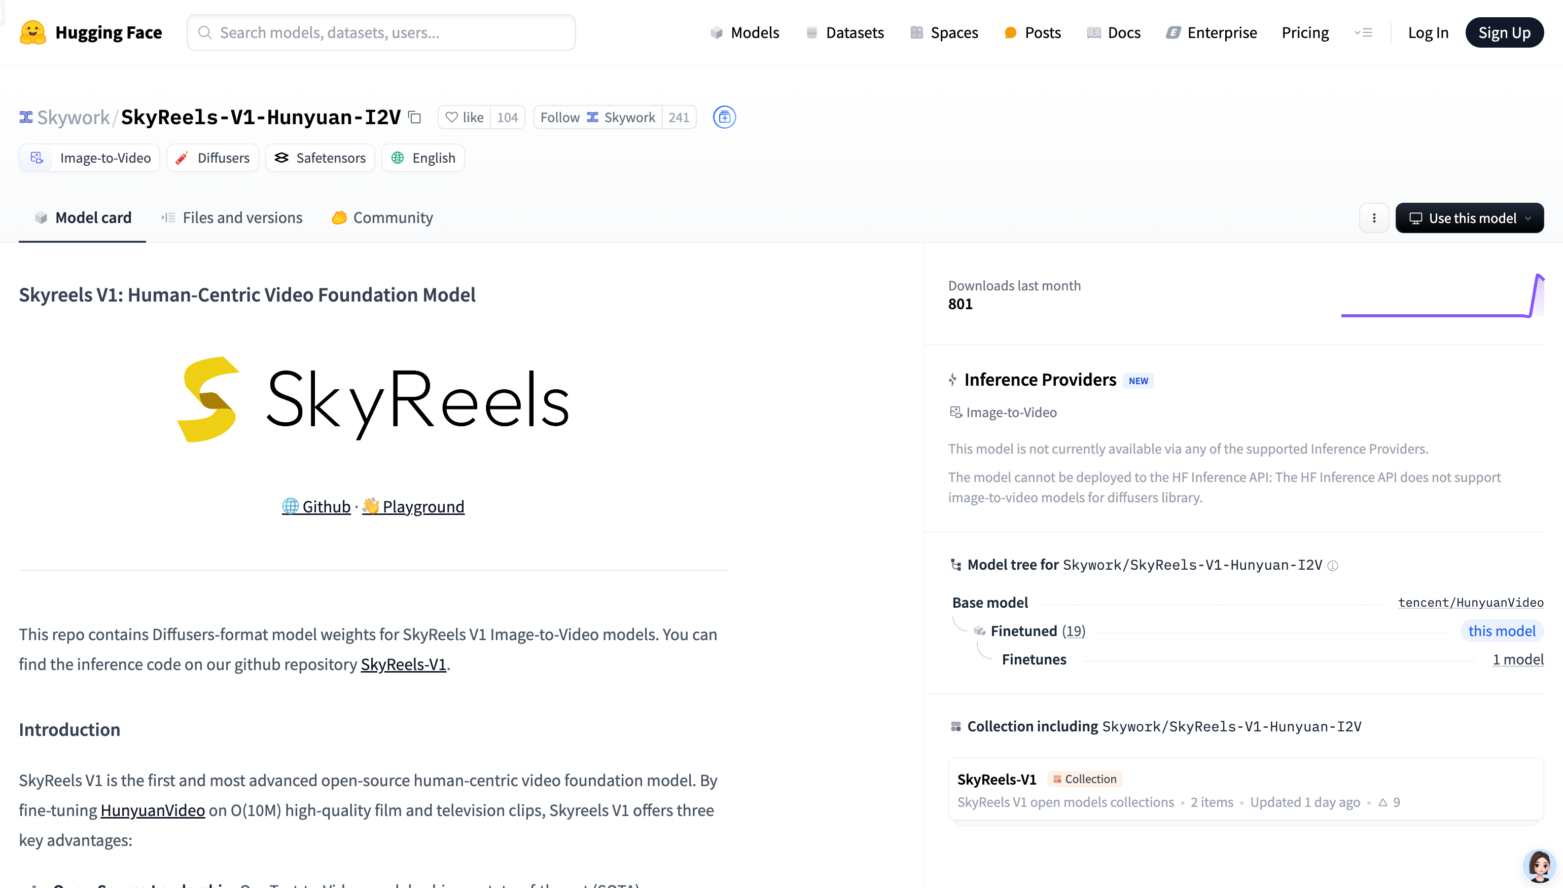Expand the Finetuned (19) models list
This screenshot has height=888, width=1563.
pyautogui.click(x=1074, y=631)
